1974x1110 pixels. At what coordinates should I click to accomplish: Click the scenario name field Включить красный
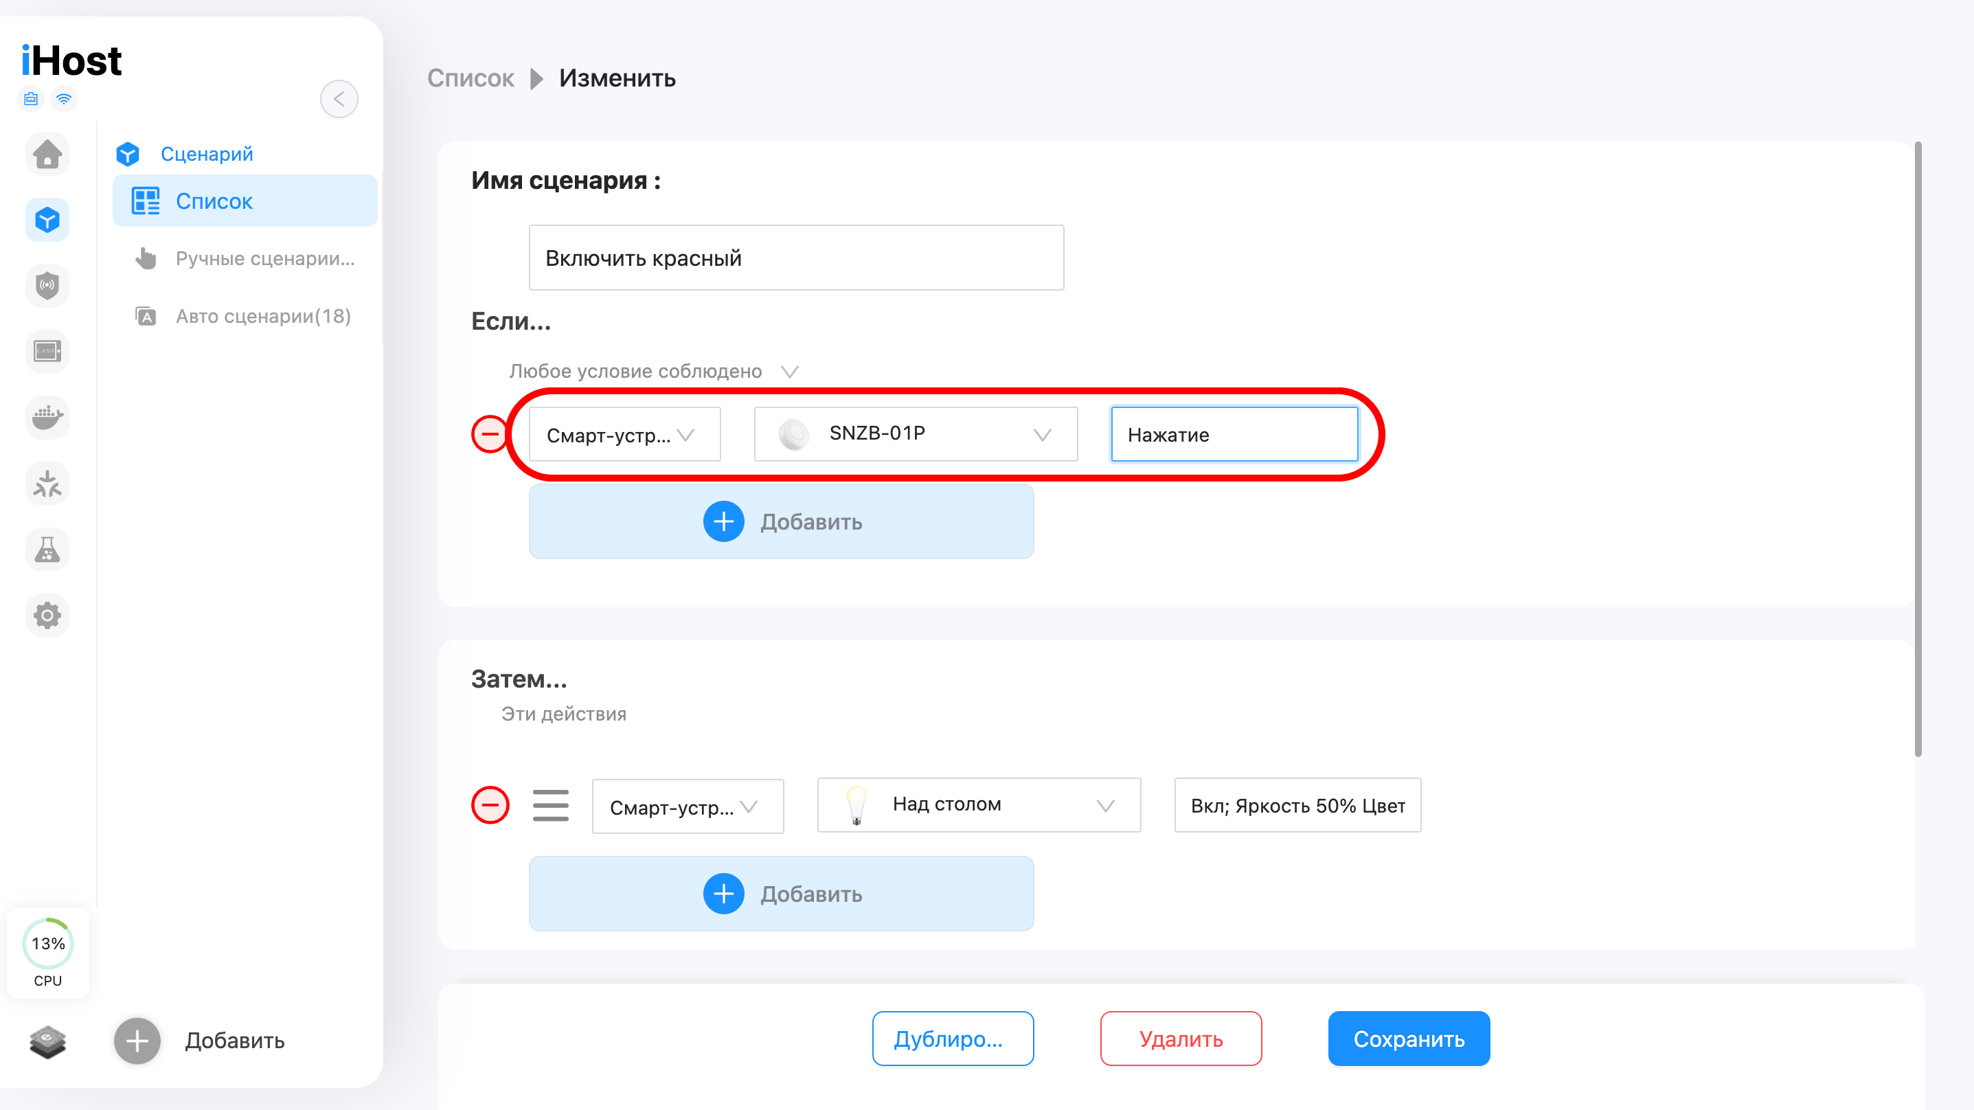click(x=795, y=258)
